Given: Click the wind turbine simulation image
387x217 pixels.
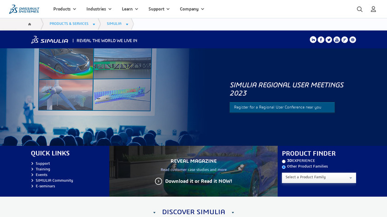Looking at the screenshot, I should tap(65, 95).
